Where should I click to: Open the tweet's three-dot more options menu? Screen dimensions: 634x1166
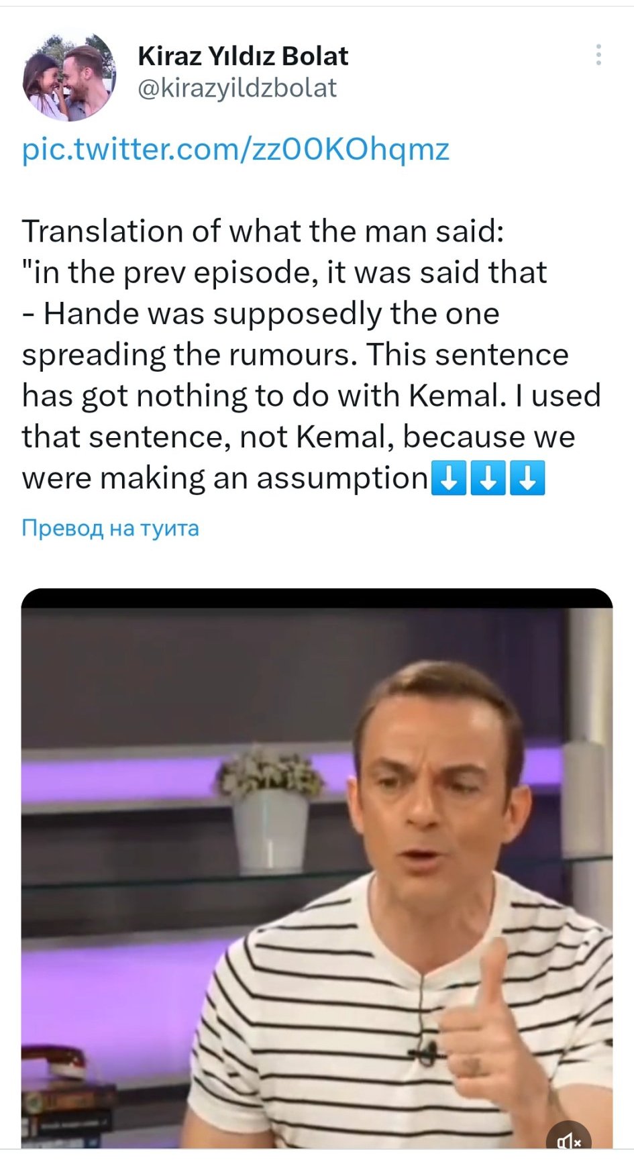click(x=598, y=55)
